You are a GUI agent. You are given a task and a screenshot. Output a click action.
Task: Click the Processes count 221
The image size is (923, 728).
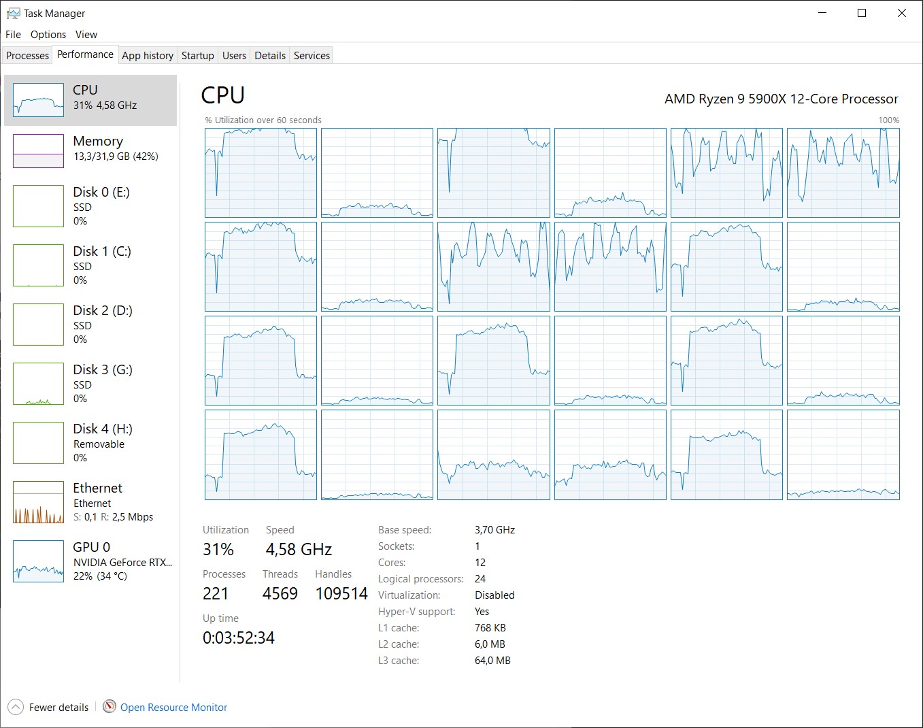pos(216,594)
